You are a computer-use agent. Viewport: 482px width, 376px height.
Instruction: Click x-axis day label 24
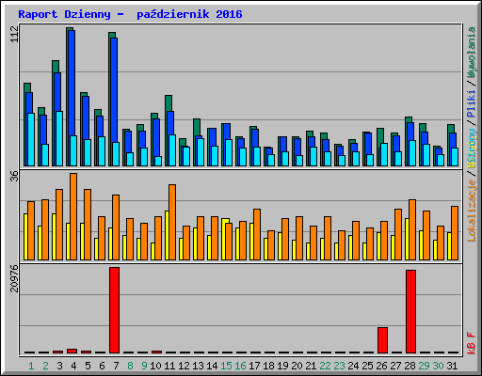353,366
